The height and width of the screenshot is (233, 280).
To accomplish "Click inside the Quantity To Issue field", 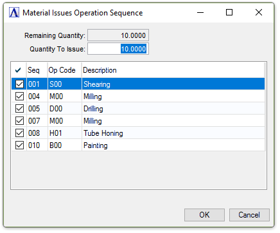I will (x=118, y=49).
